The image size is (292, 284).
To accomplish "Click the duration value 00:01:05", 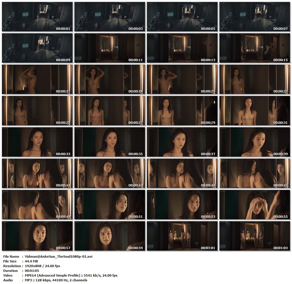I will (x=32, y=271).
